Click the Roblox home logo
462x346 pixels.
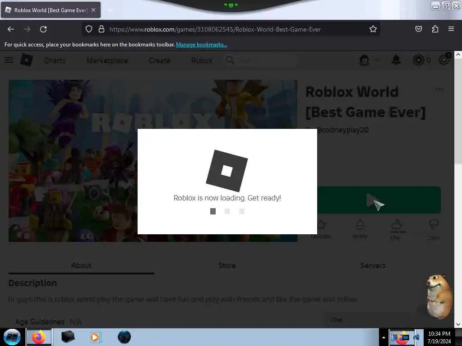point(27,60)
